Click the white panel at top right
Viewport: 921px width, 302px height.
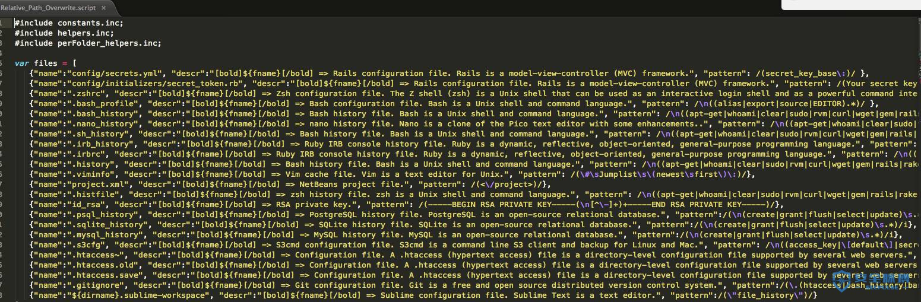[x=851, y=5]
